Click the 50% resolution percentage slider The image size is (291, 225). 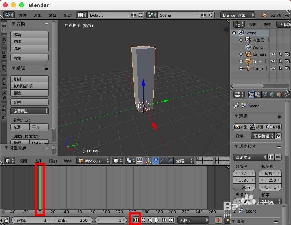tap(244, 187)
